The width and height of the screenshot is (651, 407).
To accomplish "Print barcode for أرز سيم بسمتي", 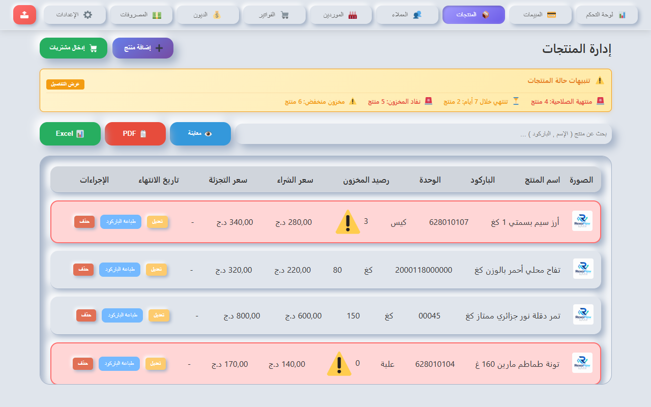I will point(121,222).
